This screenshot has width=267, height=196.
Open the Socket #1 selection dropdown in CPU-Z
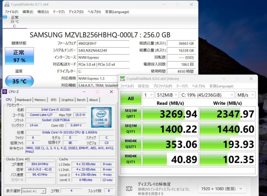click(x=34, y=191)
